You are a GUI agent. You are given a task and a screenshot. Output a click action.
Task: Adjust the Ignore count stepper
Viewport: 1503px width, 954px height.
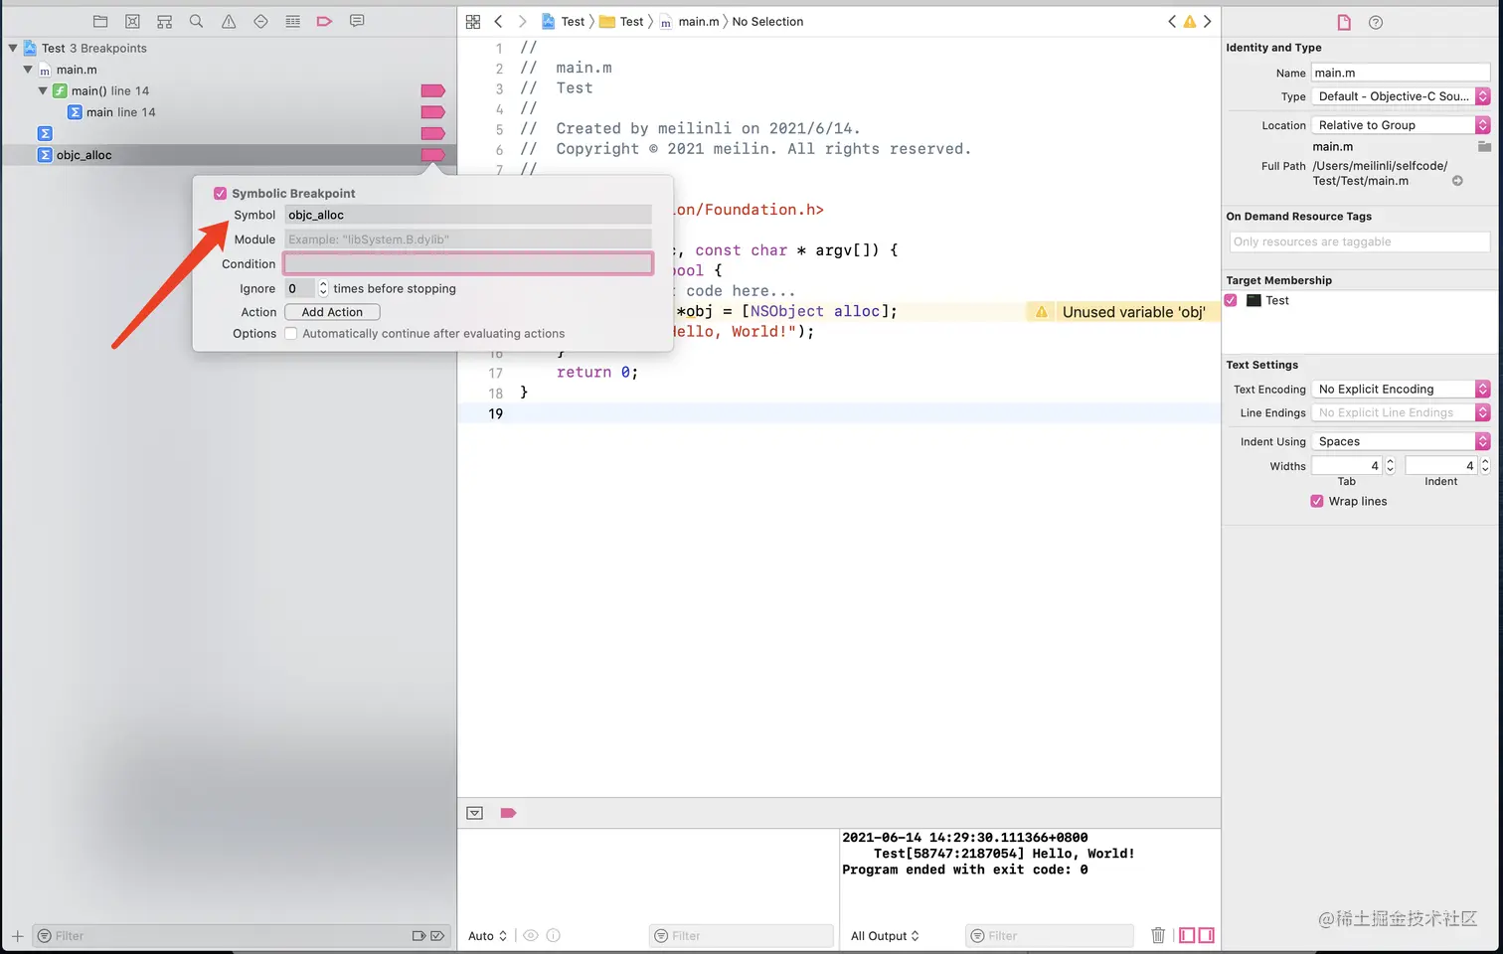pos(323,288)
